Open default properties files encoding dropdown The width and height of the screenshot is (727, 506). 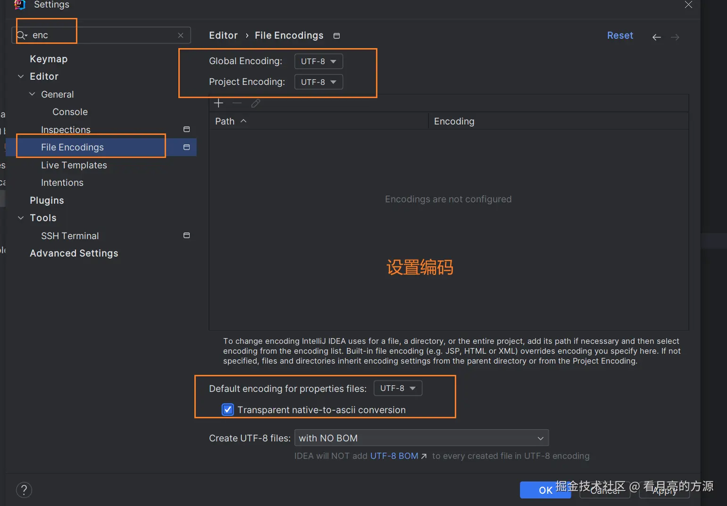tap(398, 388)
